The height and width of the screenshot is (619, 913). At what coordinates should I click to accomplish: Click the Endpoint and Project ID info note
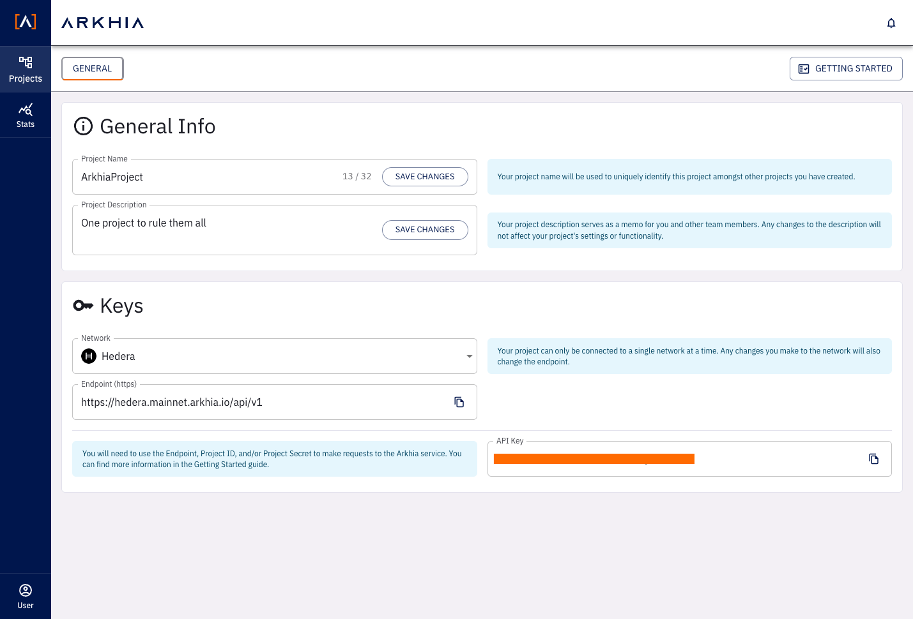click(x=275, y=459)
